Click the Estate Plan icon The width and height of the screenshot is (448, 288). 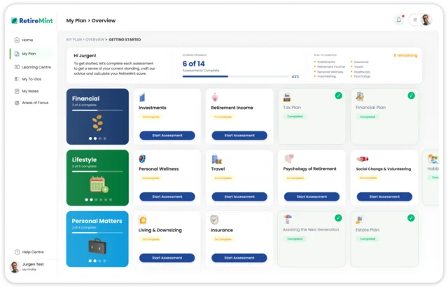click(x=359, y=220)
